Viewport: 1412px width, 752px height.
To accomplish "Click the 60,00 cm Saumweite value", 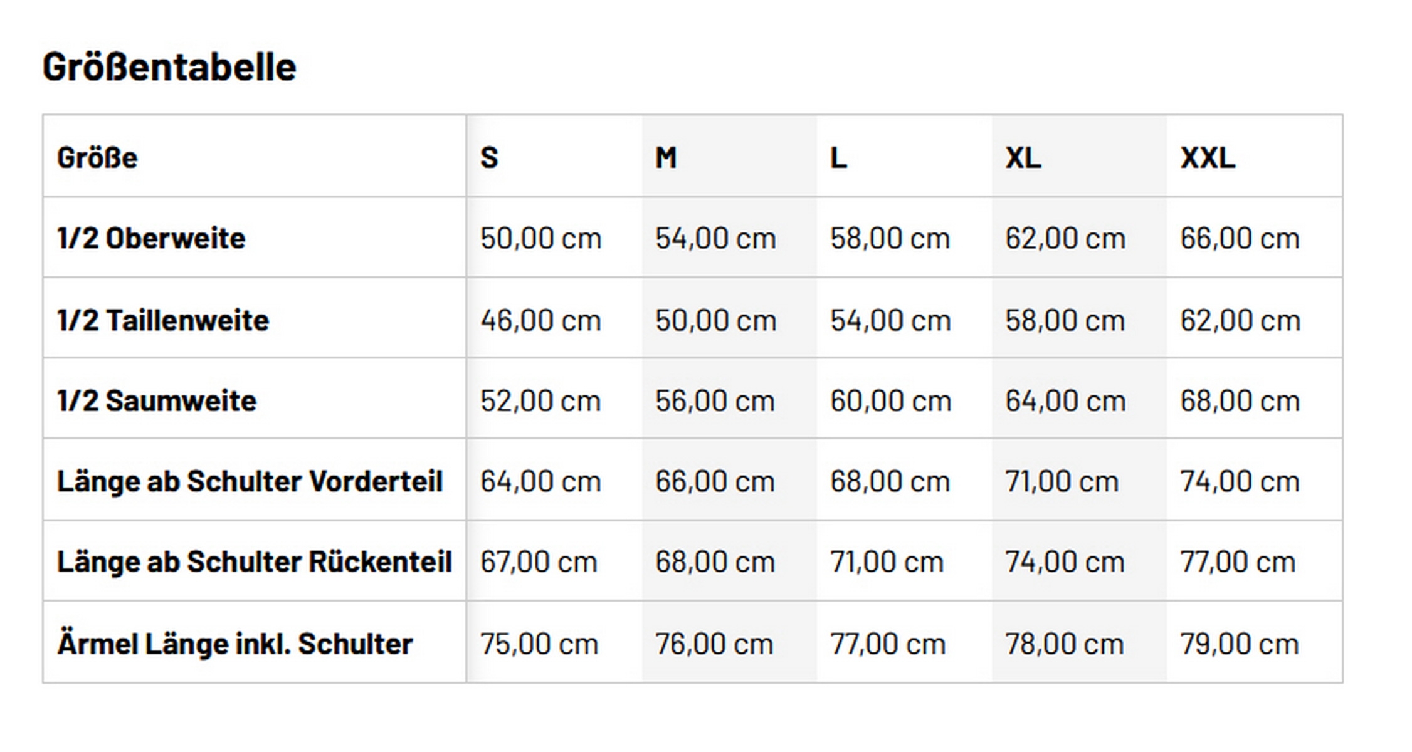I will point(890,400).
